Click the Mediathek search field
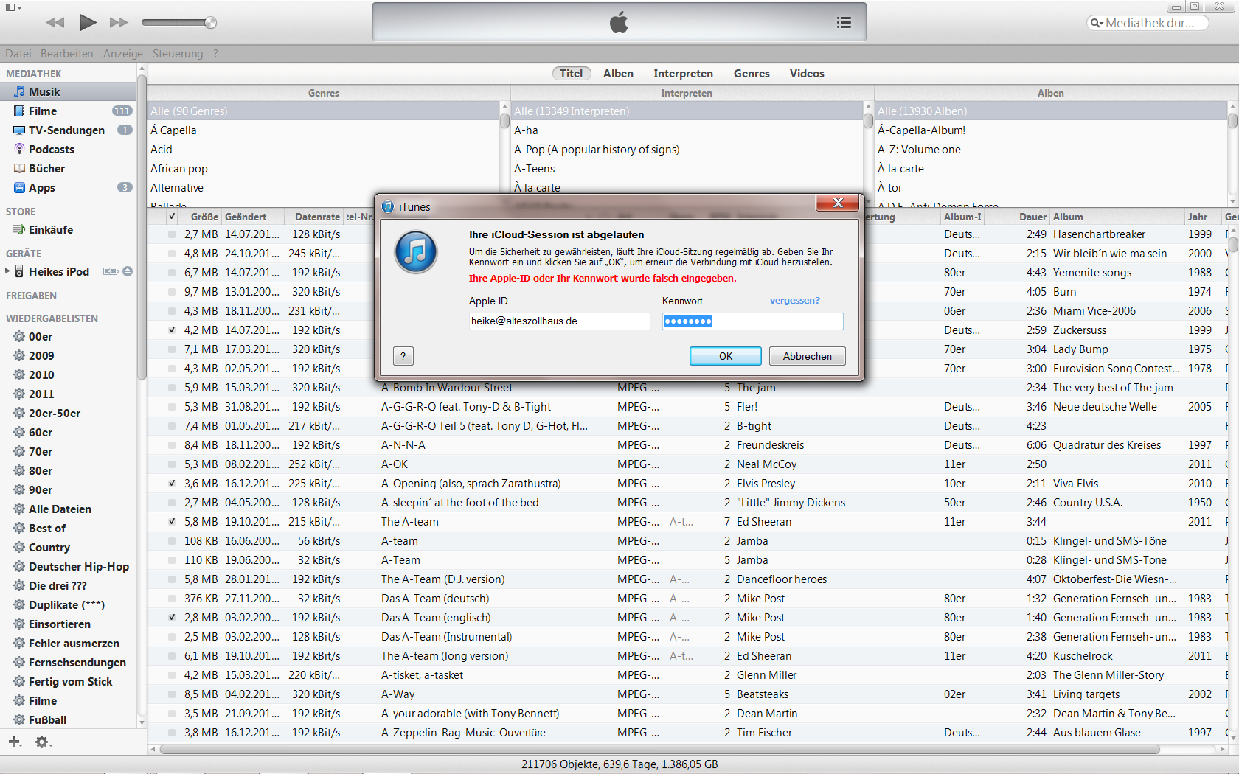 pyautogui.click(x=1148, y=23)
